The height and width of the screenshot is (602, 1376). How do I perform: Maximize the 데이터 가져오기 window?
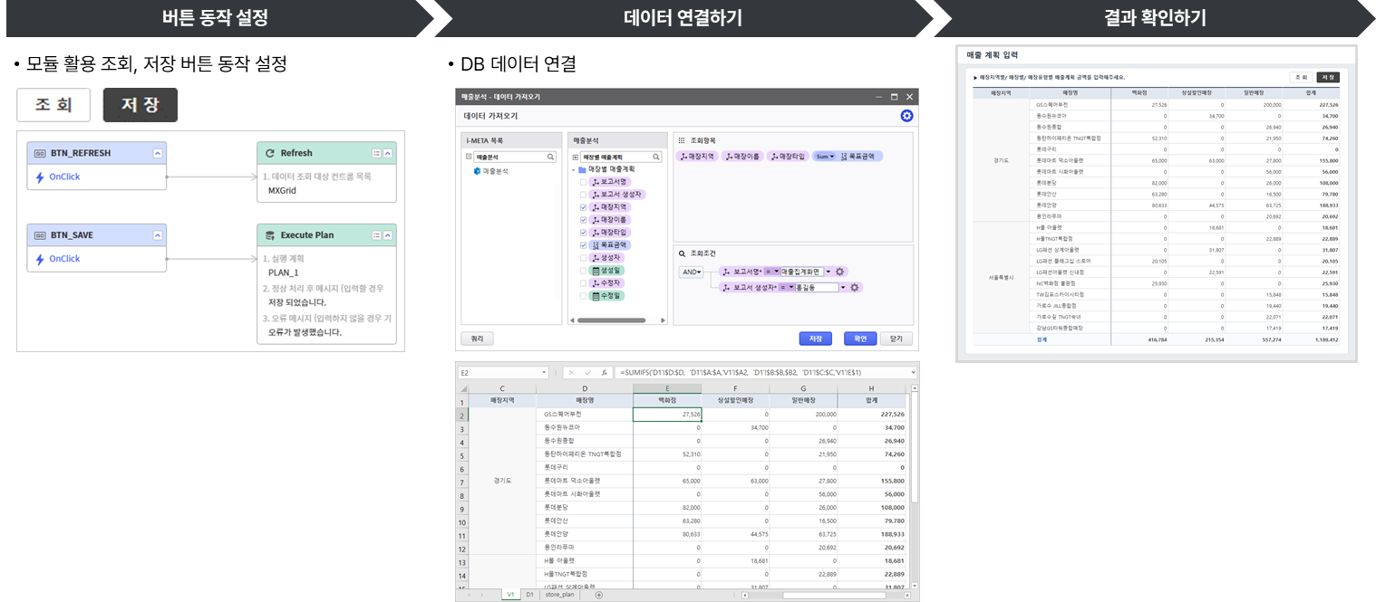tap(894, 96)
